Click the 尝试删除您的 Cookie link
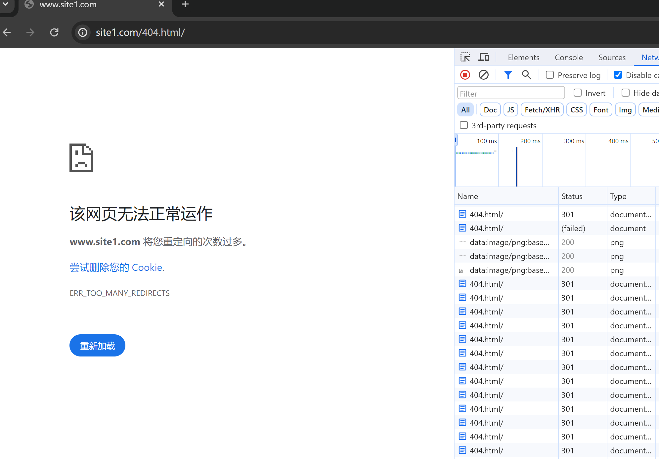This screenshot has height=459, width=659. (x=117, y=267)
